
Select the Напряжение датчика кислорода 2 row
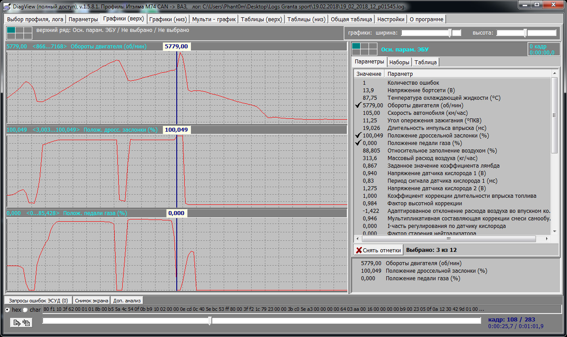point(452,188)
